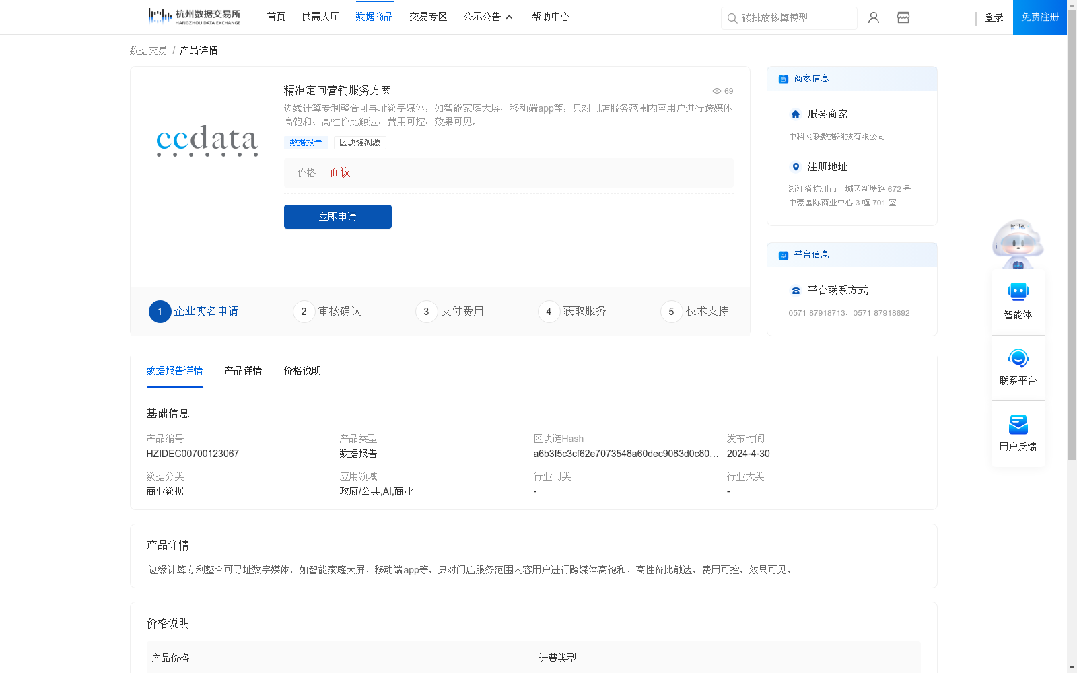
Task: Click the 面议 price text
Action: (x=341, y=173)
